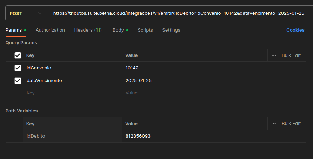Click the 812856093 path variable value
This screenshot has width=313, height=159.
(x=214, y=136)
